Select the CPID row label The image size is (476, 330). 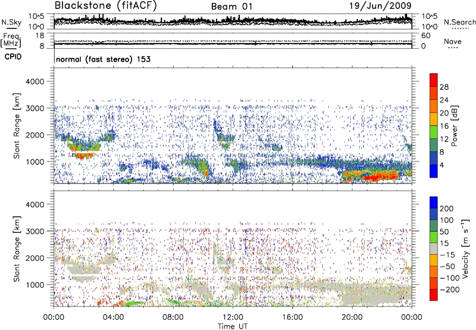[13, 57]
